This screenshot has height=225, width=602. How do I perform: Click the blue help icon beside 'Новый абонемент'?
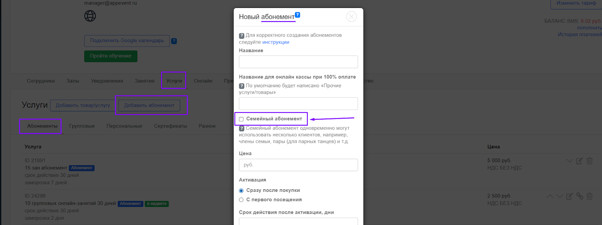(x=298, y=15)
